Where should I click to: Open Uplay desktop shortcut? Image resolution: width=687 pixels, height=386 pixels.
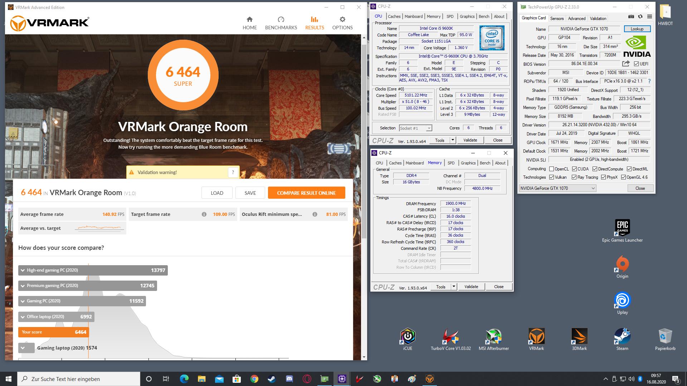(x=622, y=303)
